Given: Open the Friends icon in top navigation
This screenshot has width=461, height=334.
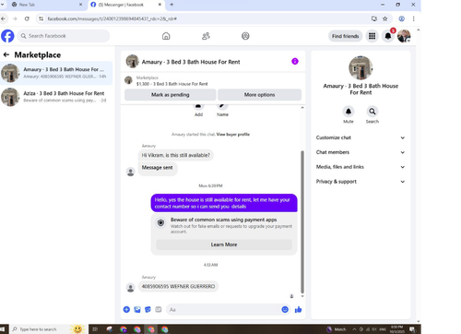Looking at the screenshot, I should coord(206,36).
